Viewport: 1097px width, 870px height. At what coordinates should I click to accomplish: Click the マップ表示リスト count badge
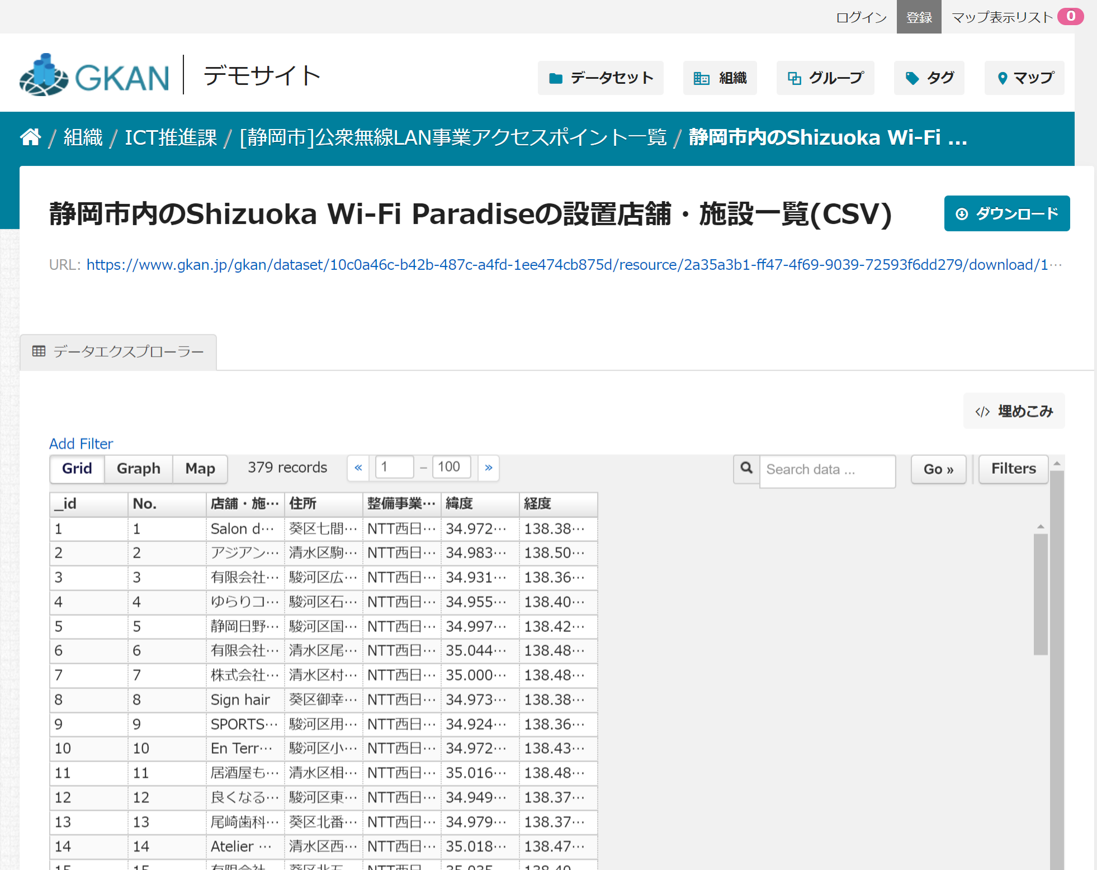[x=1071, y=16]
